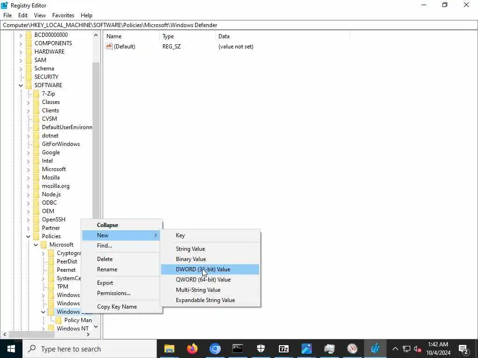This screenshot has width=478, height=358.
Task: Select the (value not set) data cell
Action: (236, 47)
